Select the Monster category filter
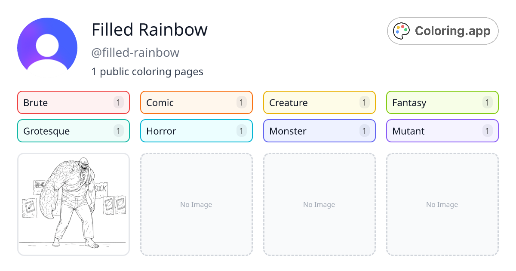This screenshot has width=516, height=271. (319, 131)
